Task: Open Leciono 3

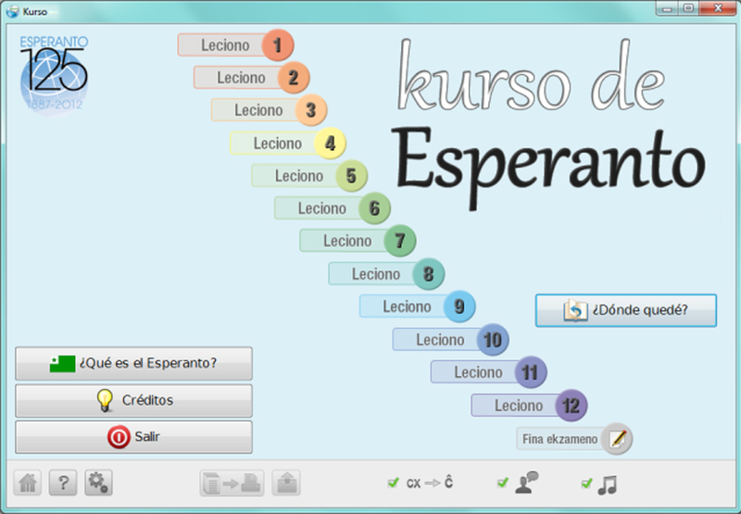Action: 269,110
